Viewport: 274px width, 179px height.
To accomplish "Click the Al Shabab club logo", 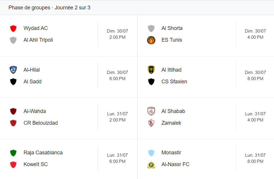I will pyautogui.click(x=151, y=111).
